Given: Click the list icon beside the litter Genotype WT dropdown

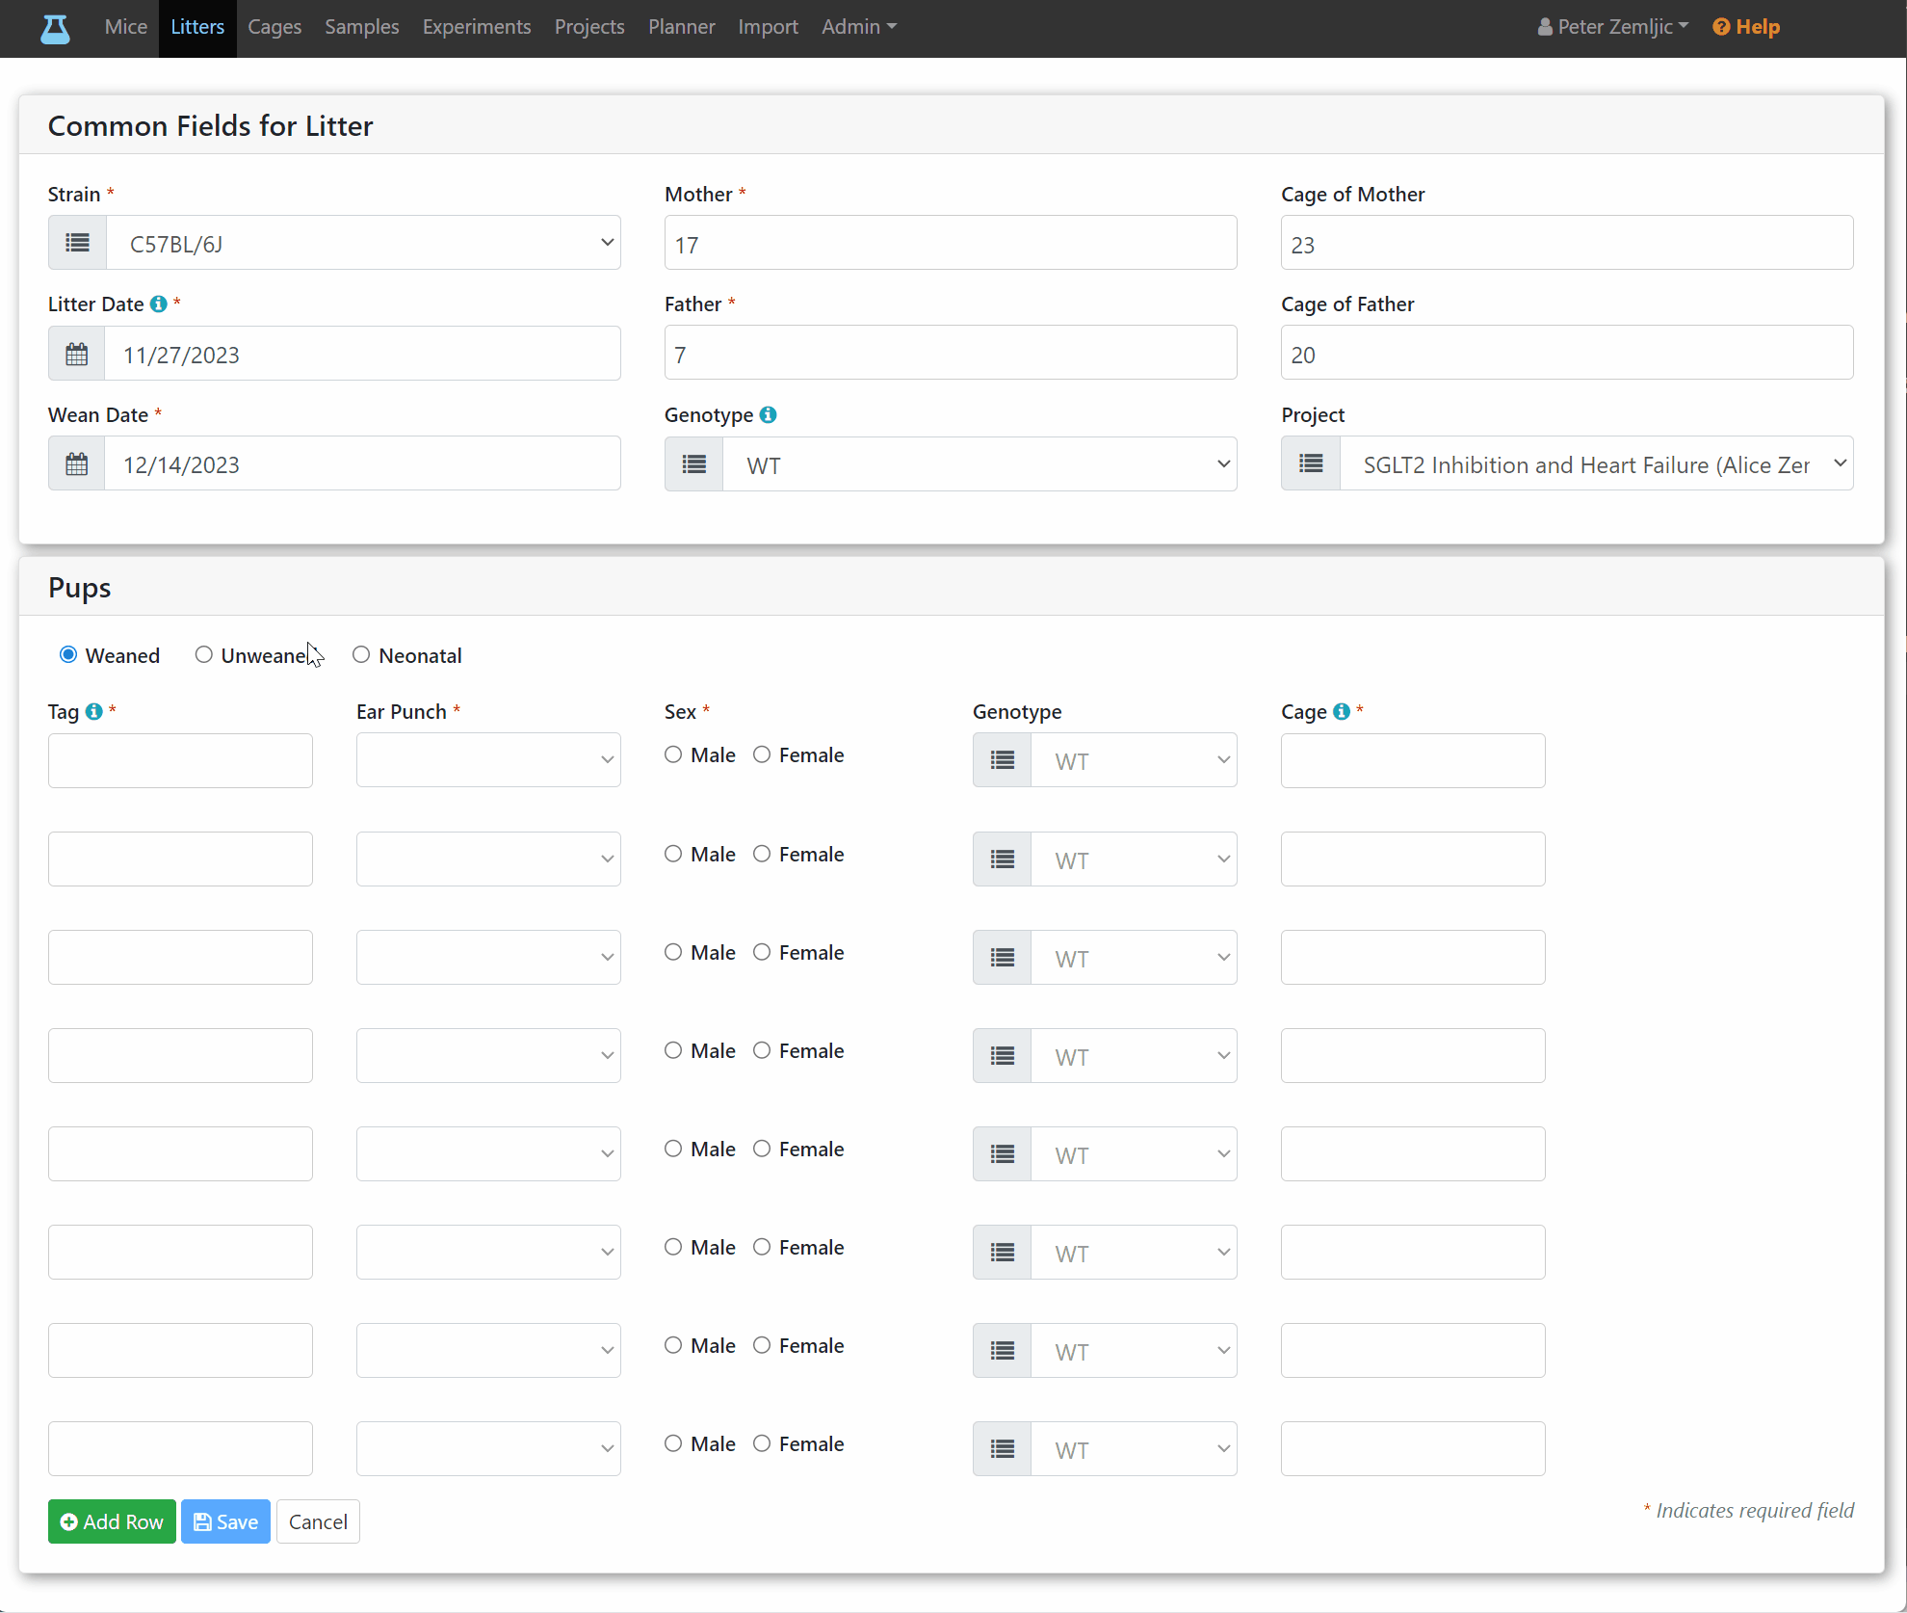Looking at the screenshot, I should (694, 464).
